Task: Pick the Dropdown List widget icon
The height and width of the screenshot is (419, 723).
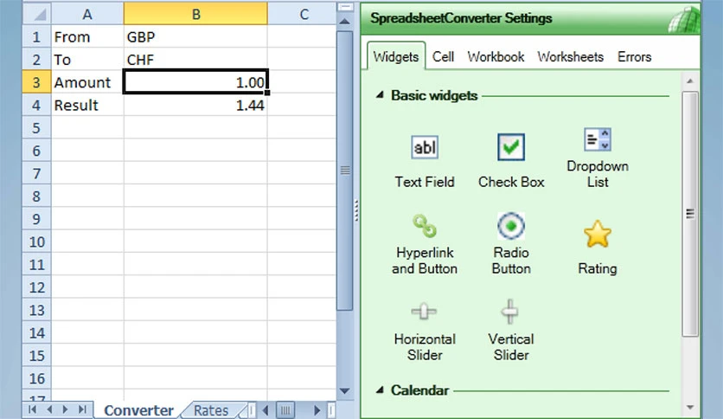Action: pyautogui.click(x=598, y=139)
